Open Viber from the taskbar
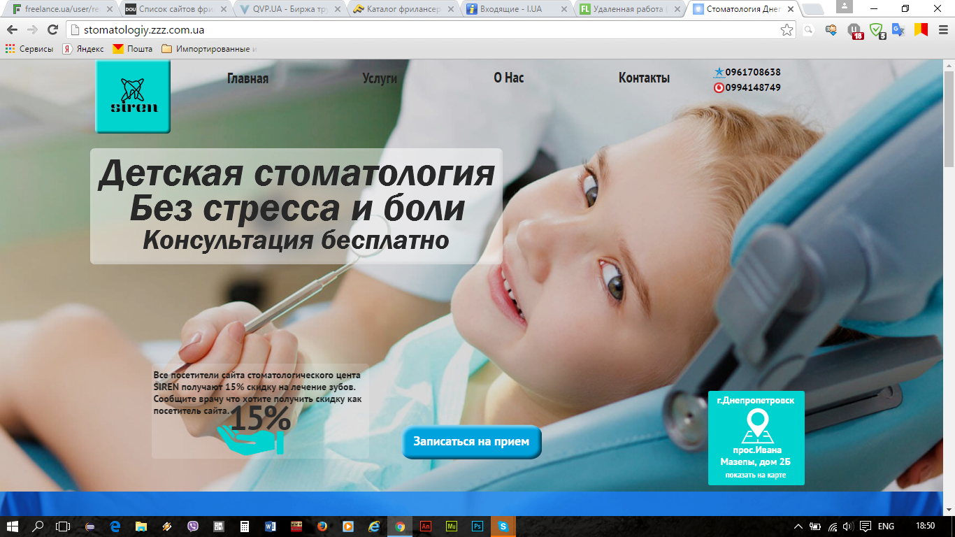Image resolution: width=955 pixels, height=537 pixels. pos(193,526)
